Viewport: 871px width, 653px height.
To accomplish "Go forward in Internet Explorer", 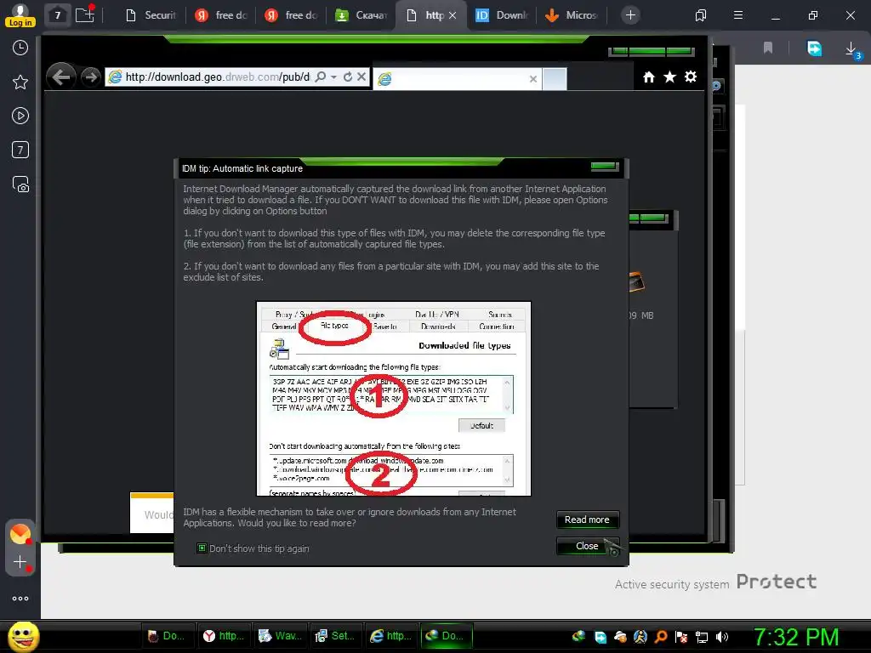I will tap(90, 77).
